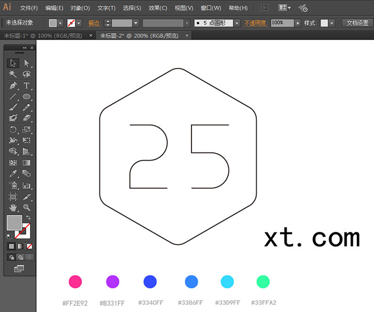This screenshot has width=374, height=312.
Task: Choose the Shape Builder tool
Action: tap(13, 151)
